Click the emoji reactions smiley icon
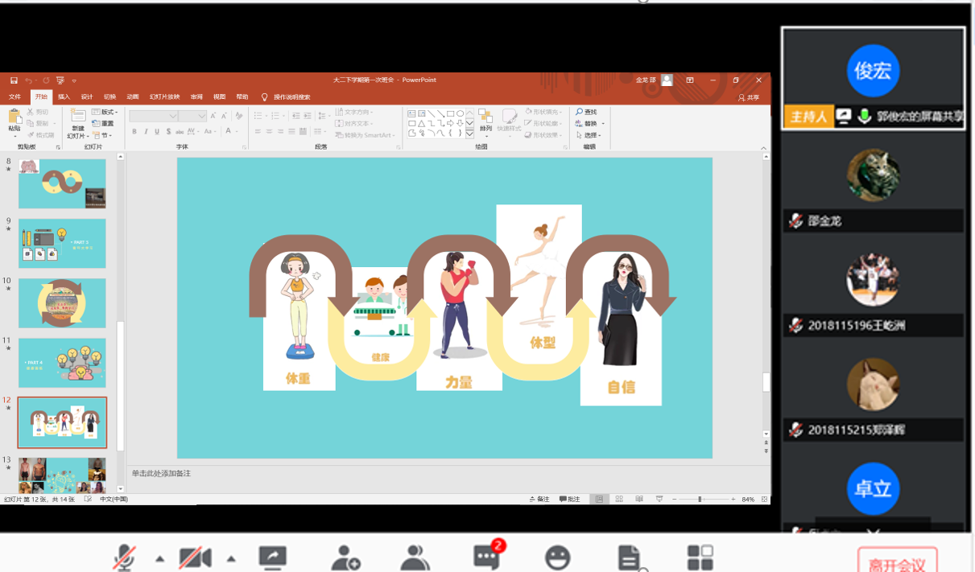Viewport: 975px width, 572px height. (x=557, y=557)
